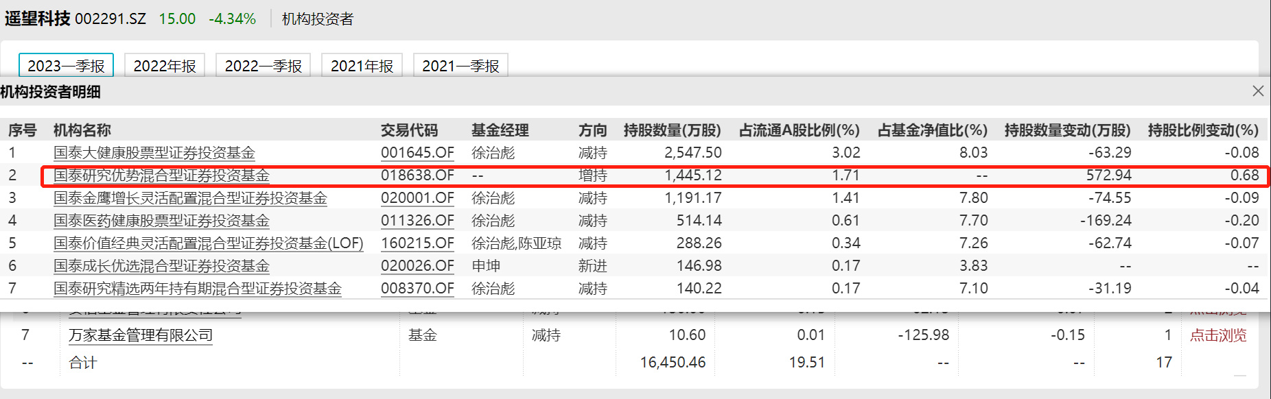This screenshot has height=399, width=1271.
Task: Click fund code 008370.OF
Action: click(x=417, y=289)
